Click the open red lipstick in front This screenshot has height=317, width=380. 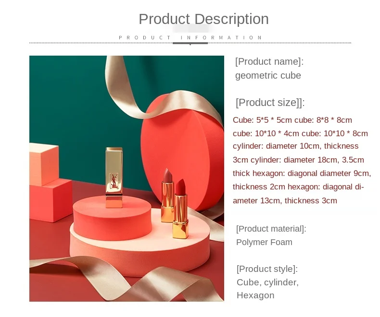[180, 209]
